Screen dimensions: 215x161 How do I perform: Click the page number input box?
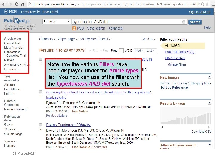point(121,51)
